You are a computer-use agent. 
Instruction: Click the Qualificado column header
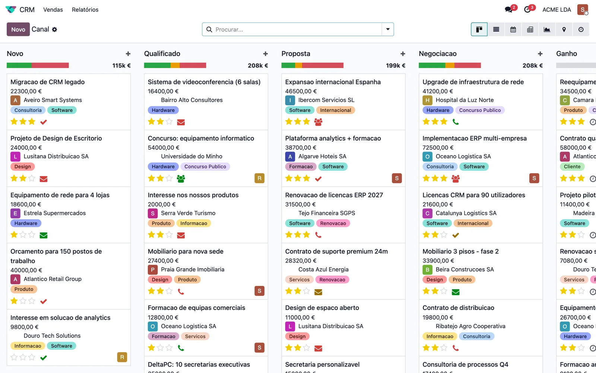(162, 54)
